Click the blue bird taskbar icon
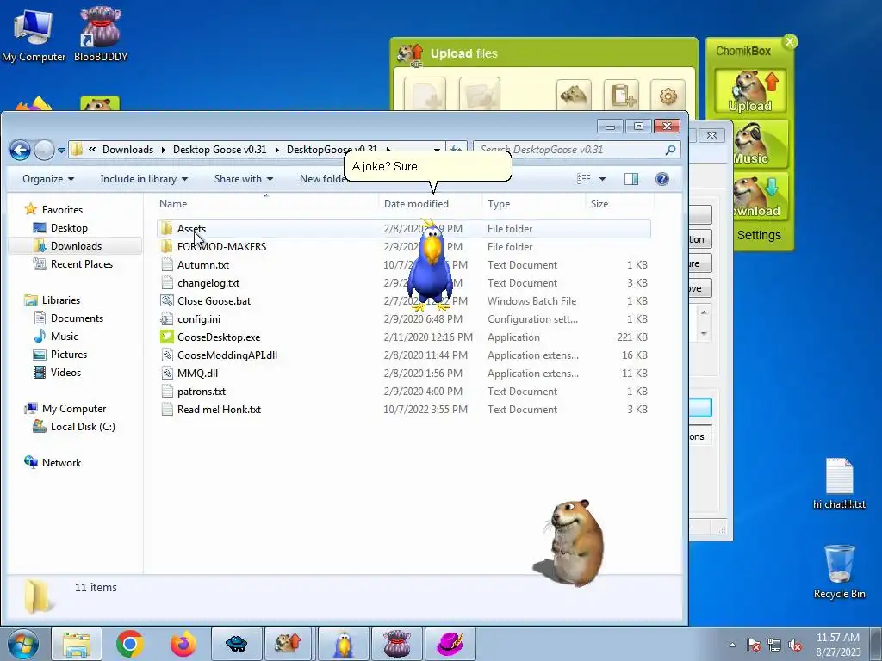 [x=343, y=644]
